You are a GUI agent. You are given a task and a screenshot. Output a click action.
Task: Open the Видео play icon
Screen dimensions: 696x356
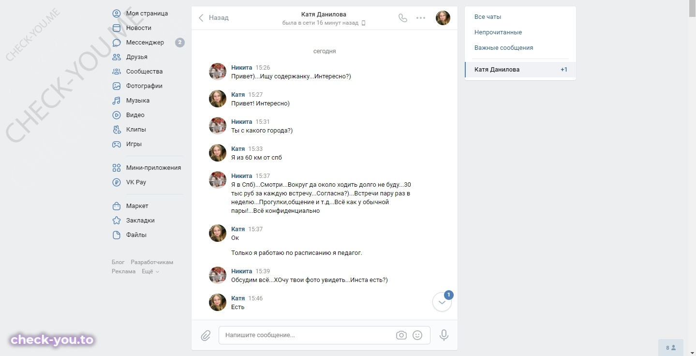(117, 115)
